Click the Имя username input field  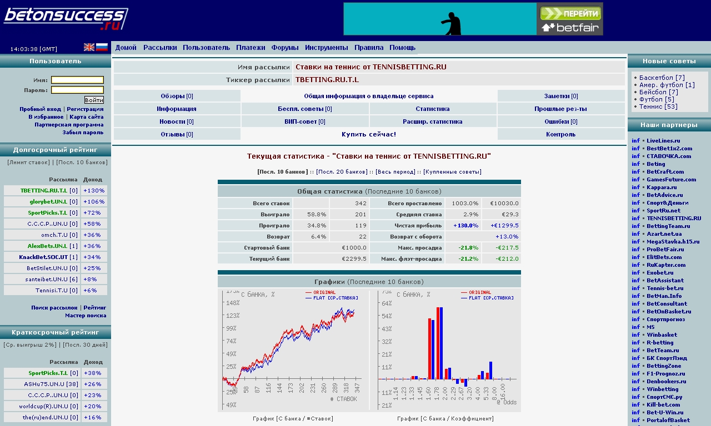[77, 80]
